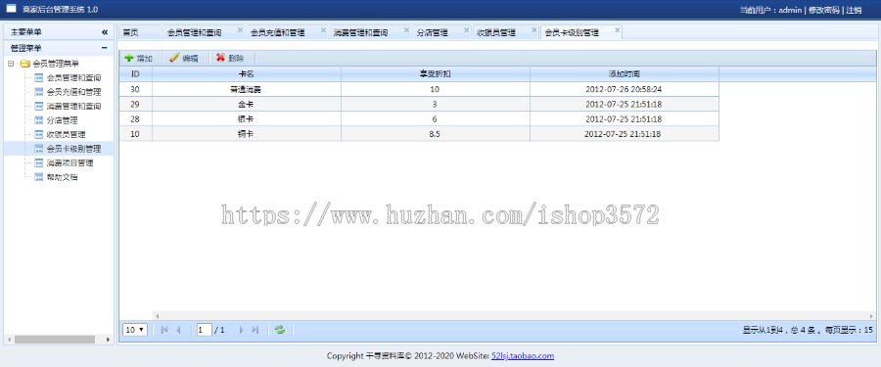Switch to the 消费管理和查询 tab
This screenshot has width=881, height=367.
click(x=360, y=32)
